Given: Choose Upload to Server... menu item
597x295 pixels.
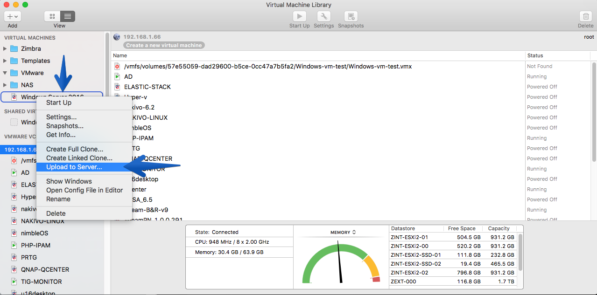Looking at the screenshot, I should point(84,167).
